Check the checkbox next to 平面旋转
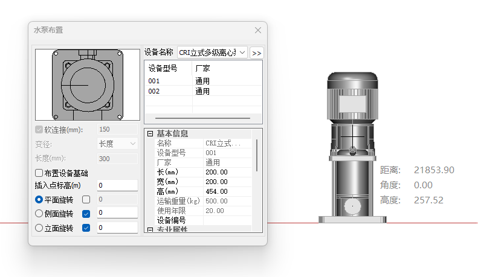This screenshot has height=277, width=478. 86,199
